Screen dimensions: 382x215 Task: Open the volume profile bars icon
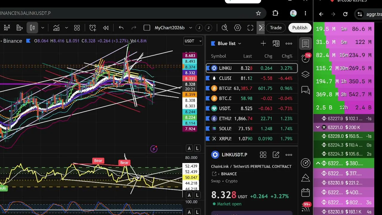20,28
